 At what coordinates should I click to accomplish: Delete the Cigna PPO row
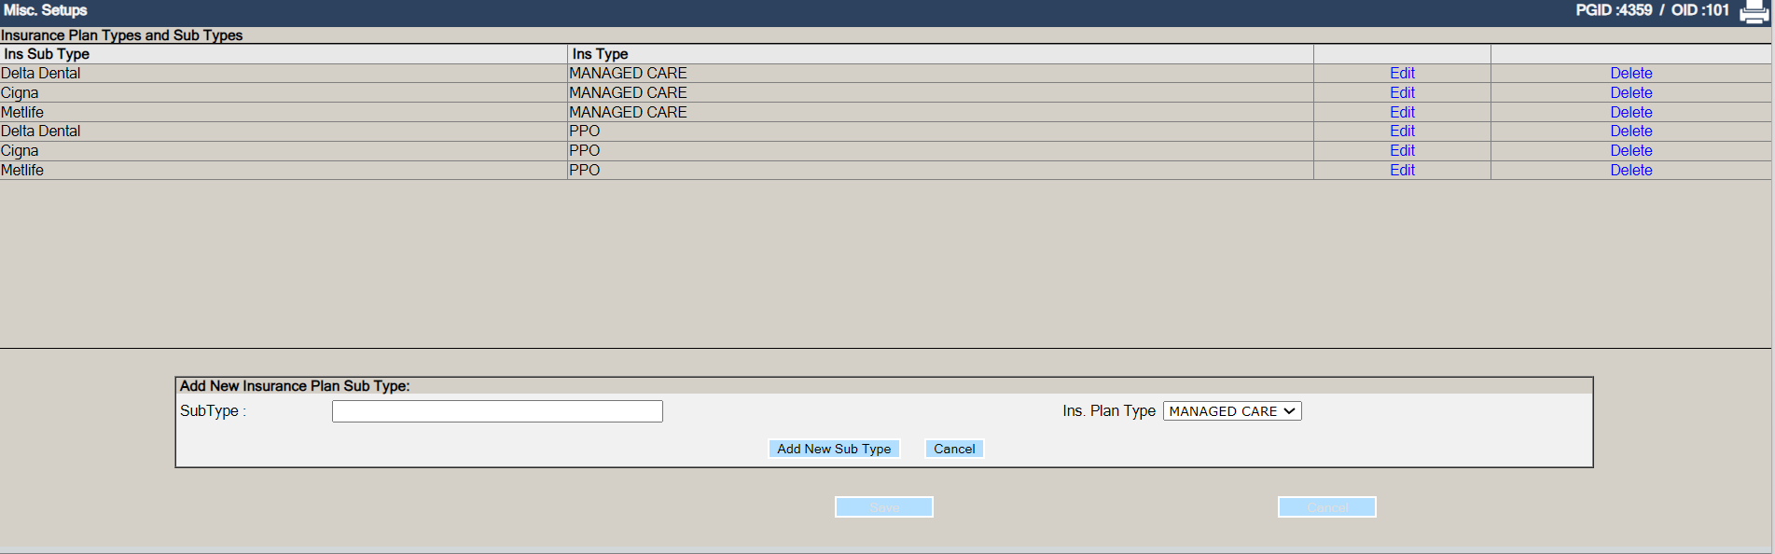(x=1630, y=150)
